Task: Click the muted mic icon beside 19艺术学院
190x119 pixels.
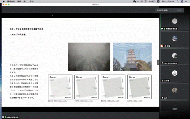Action: coord(162,63)
